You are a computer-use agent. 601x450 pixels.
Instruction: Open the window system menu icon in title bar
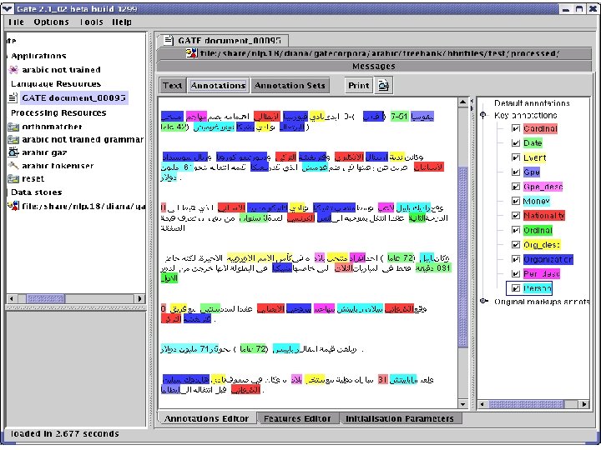8,8
